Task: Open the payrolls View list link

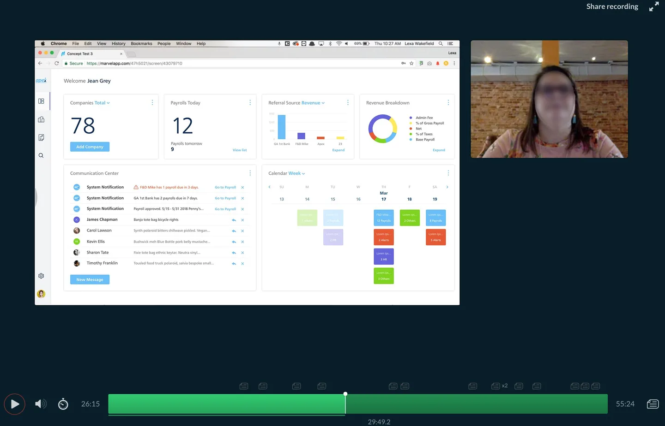Action: (x=240, y=150)
